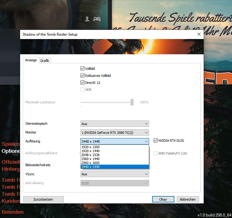Open the Monitor dropdown
This screenshot has width=232, height=218.
(x=115, y=133)
